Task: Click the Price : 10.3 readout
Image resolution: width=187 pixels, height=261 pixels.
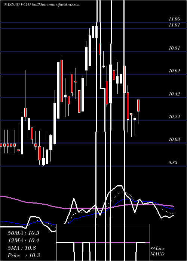Action: click(x=24, y=255)
